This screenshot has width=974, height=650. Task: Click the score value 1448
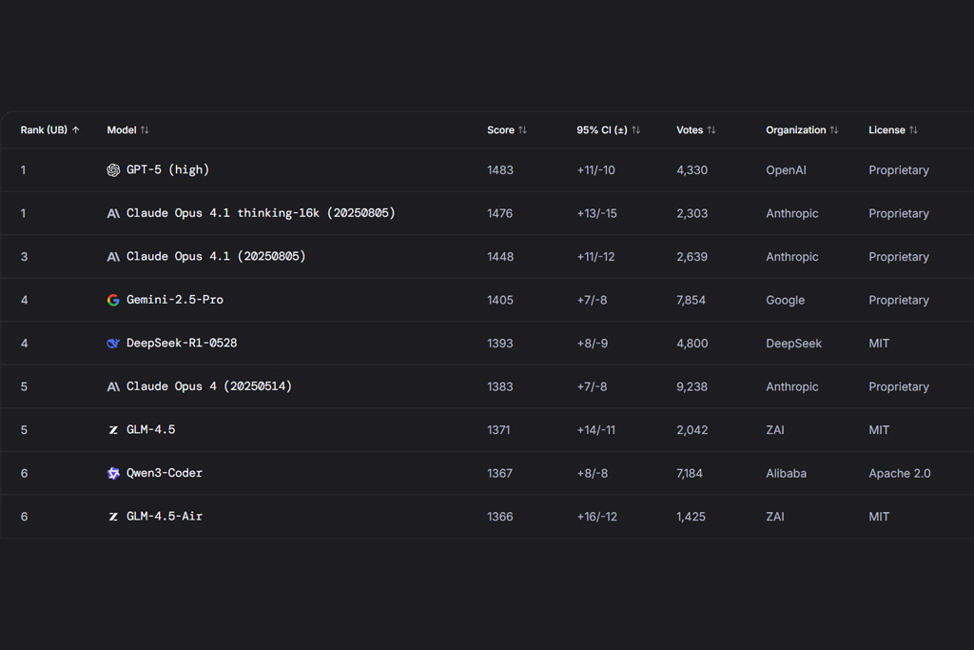click(x=500, y=257)
